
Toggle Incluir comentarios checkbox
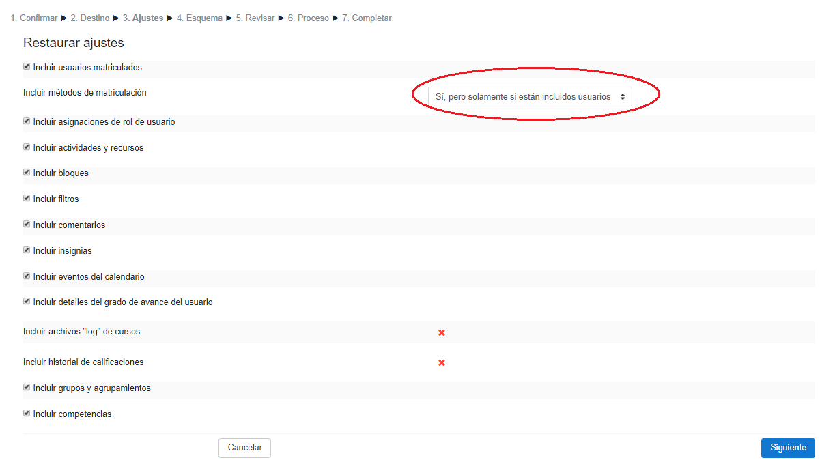click(27, 225)
